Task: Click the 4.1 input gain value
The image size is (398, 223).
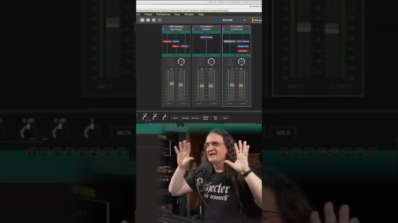Action: click(172, 69)
